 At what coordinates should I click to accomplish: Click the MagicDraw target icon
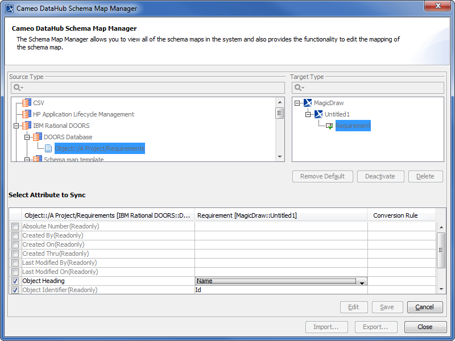[x=308, y=103]
